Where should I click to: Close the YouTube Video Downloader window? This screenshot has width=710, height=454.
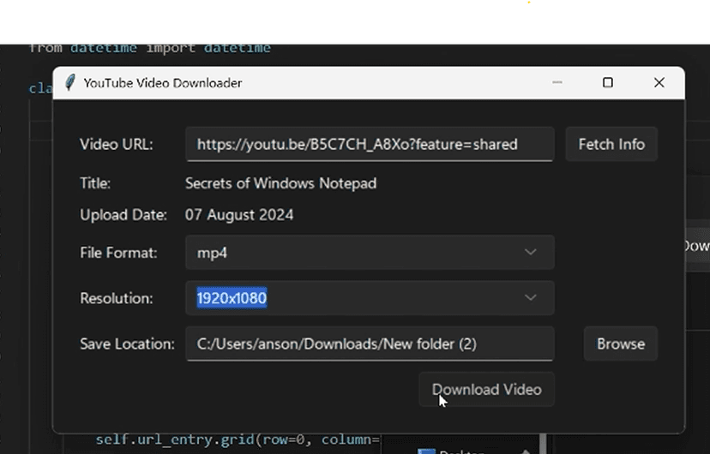(659, 82)
